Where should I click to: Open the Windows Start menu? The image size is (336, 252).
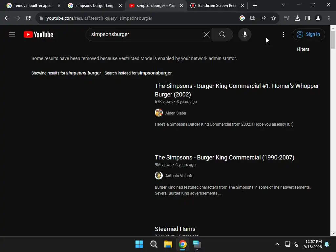click(139, 244)
